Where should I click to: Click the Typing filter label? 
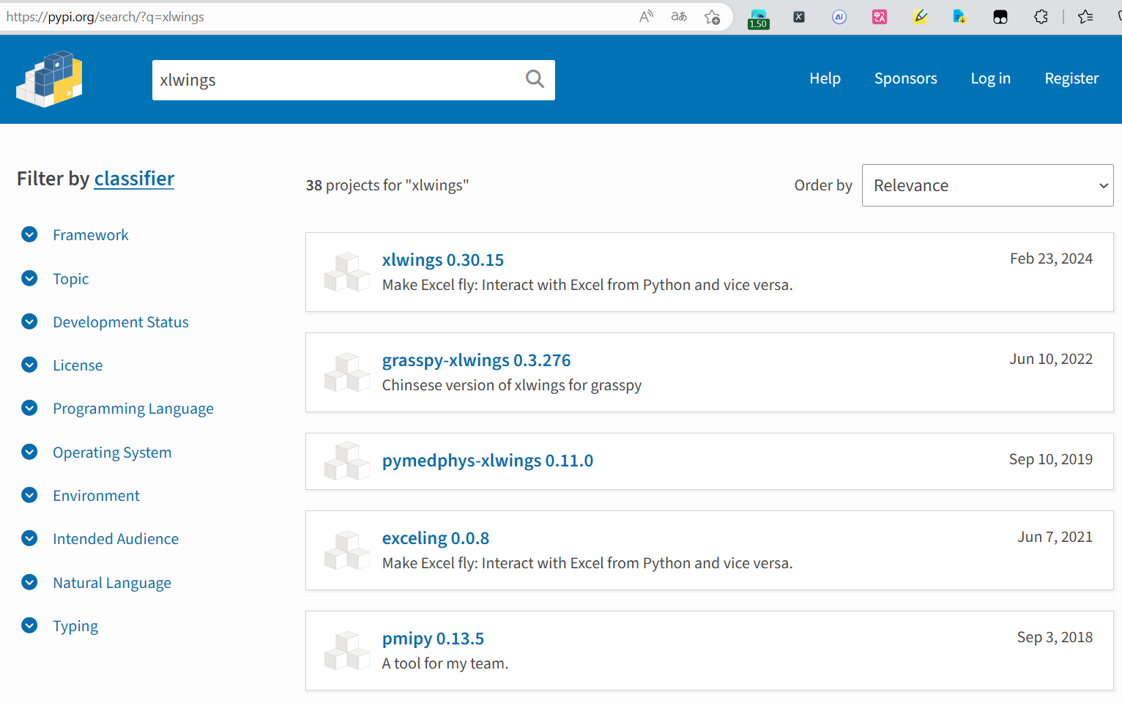pos(75,626)
